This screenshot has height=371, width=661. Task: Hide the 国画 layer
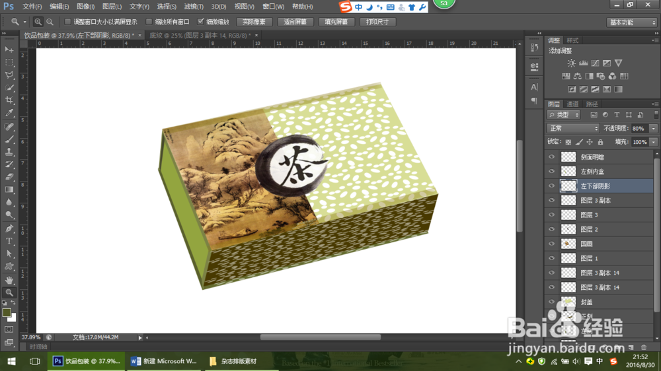(x=551, y=244)
